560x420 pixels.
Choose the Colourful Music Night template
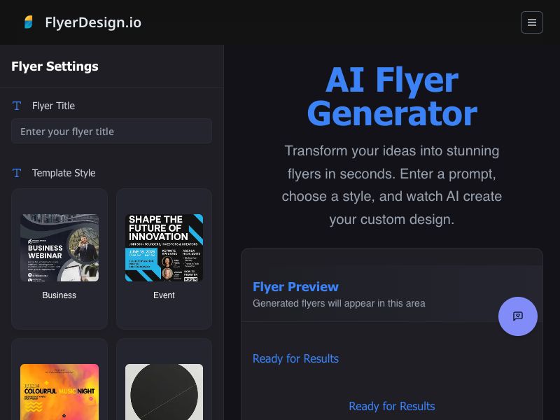tap(59, 379)
